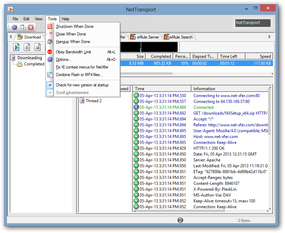Click log entry 'Server: Apache'
Viewport: 285px width, 233px height.
coord(207,160)
